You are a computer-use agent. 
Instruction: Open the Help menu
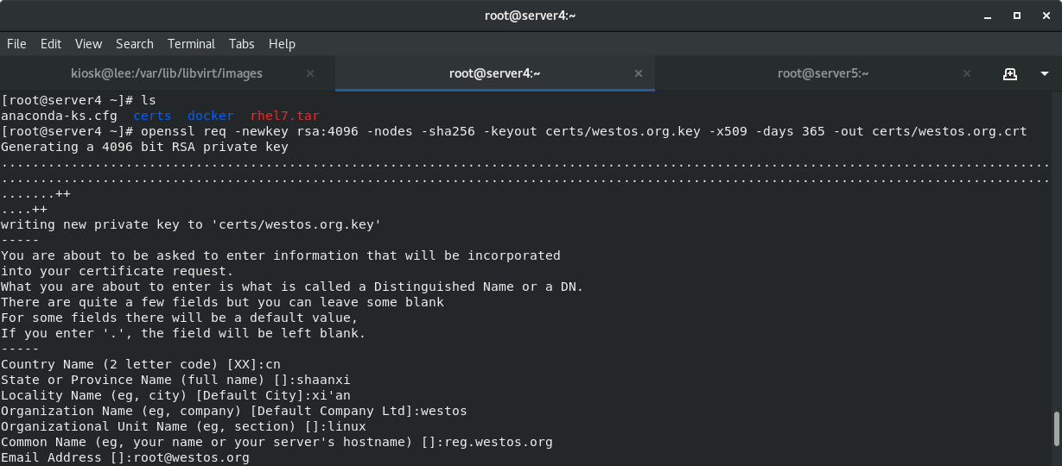[x=282, y=44]
